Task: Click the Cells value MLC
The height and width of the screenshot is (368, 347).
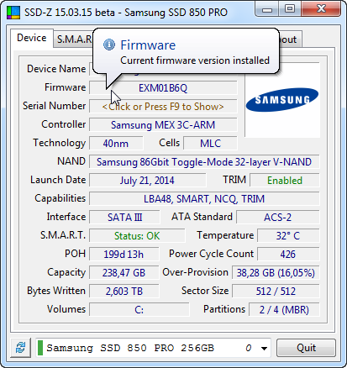Action: 210,144
